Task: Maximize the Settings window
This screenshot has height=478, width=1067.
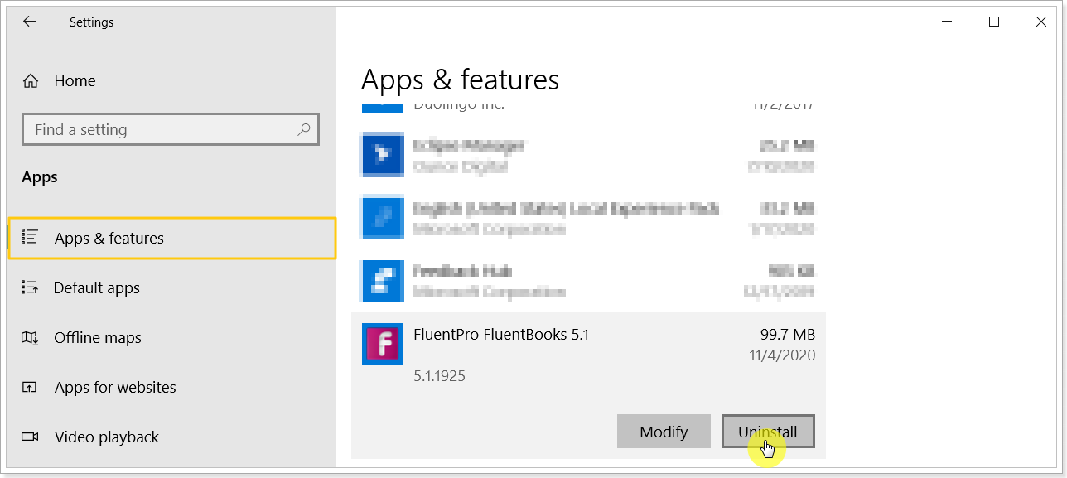Action: click(994, 22)
